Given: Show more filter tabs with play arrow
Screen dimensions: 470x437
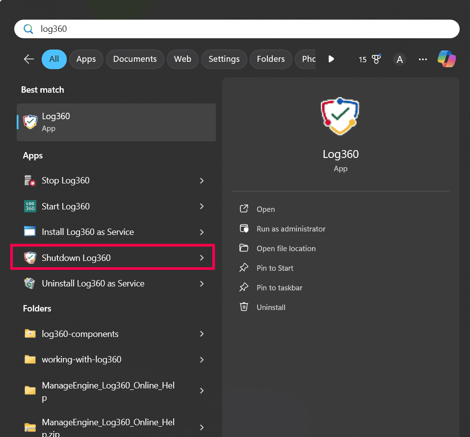Looking at the screenshot, I should tap(331, 59).
